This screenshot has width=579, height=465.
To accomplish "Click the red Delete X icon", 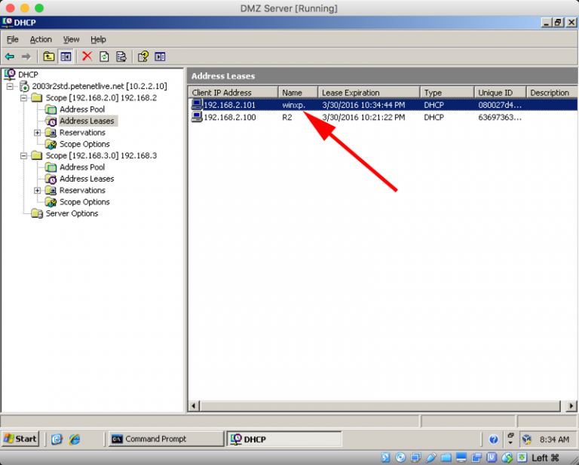I will [x=87, y=57].
